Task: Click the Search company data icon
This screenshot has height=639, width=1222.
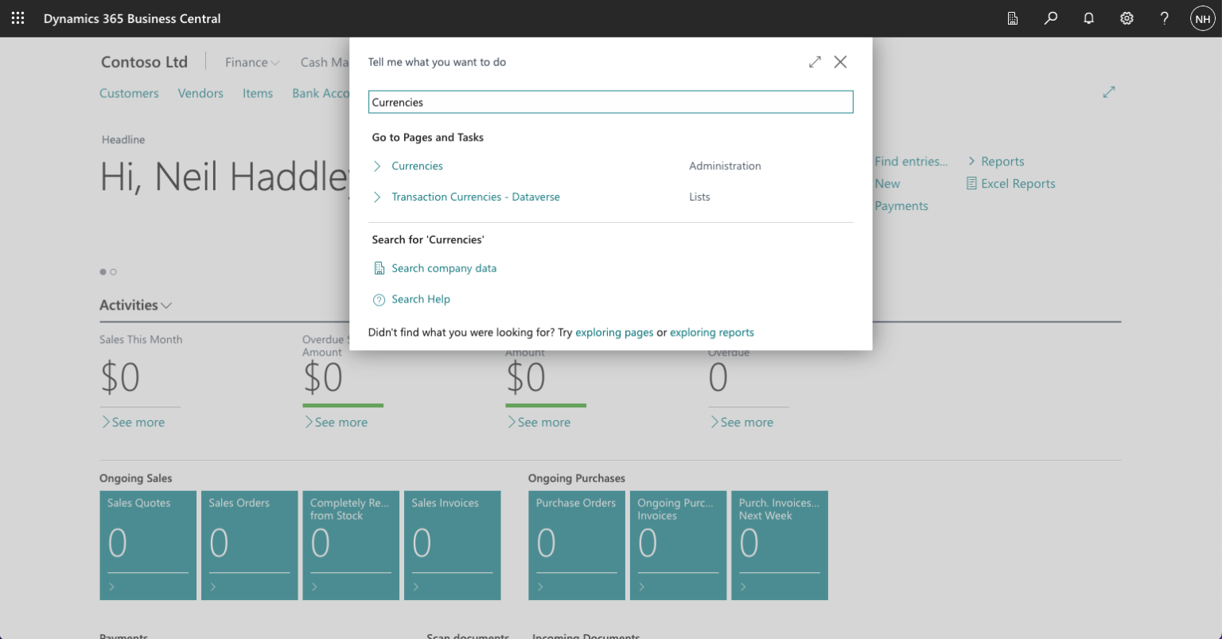Action: point(379,268)
